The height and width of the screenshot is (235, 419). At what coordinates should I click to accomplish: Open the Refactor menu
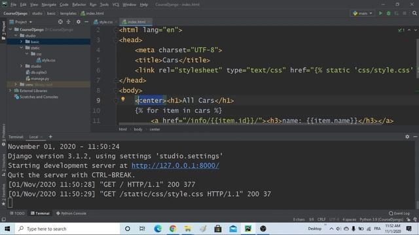pyautogui.click(x=79, y=5)
